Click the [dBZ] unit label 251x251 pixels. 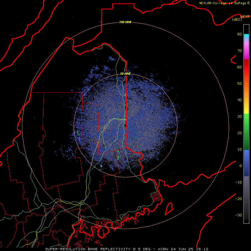(237, 20)
